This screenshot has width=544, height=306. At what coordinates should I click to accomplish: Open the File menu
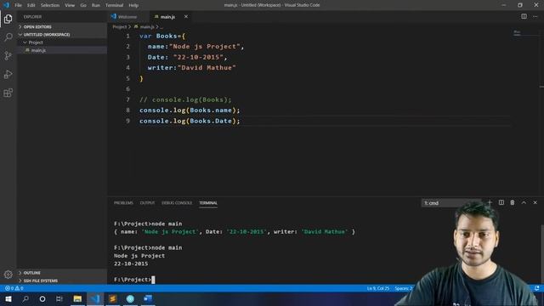click(18, 5)
